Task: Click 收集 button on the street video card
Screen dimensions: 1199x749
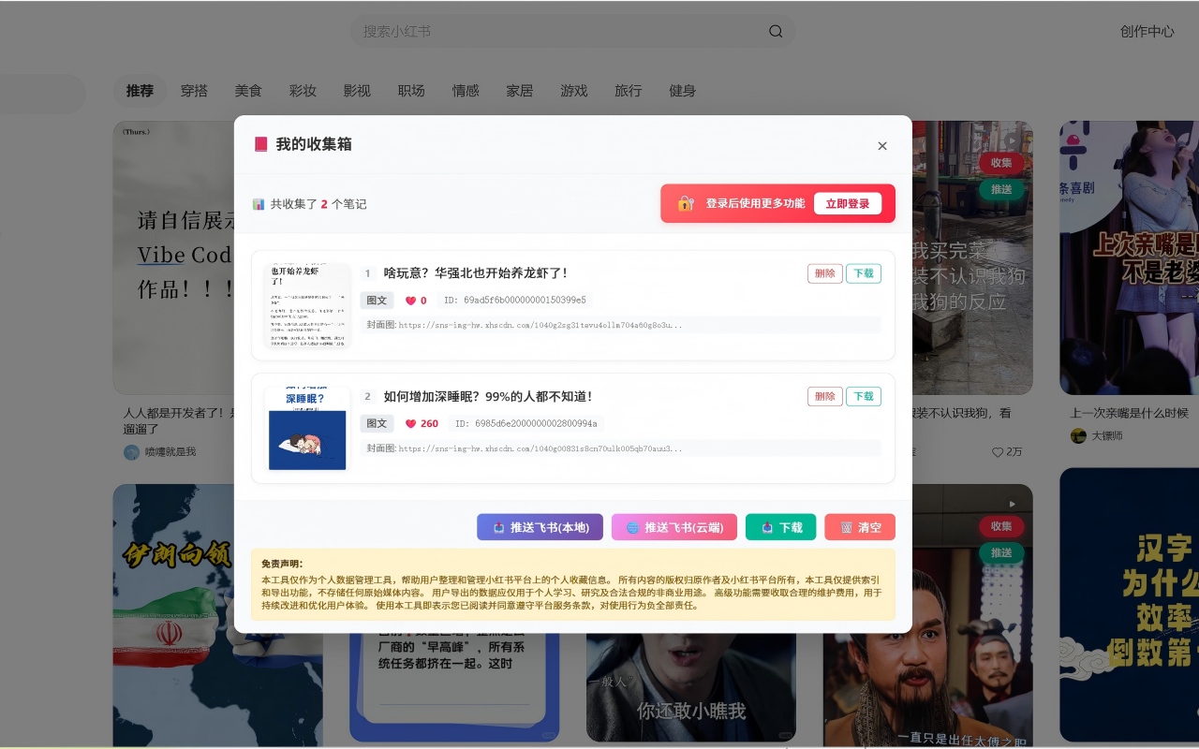Action: click(1001, 163)
